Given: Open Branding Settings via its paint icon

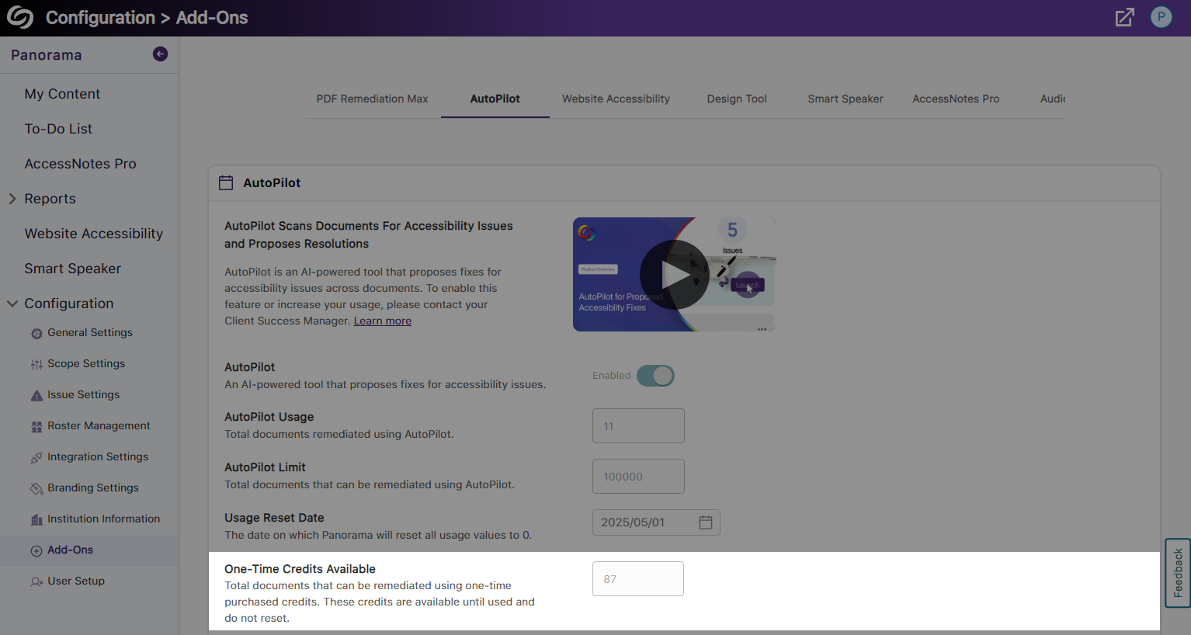Looking at the screenshot, I should (36, 488).
